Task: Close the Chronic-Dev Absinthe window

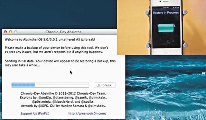Action: click(5, 32)
